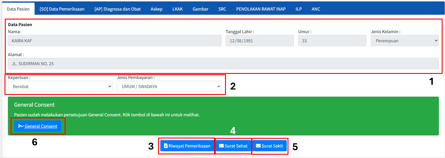Click the signature icon on General Consent
The image size is (445, 158).
click(x=21, y=126)
